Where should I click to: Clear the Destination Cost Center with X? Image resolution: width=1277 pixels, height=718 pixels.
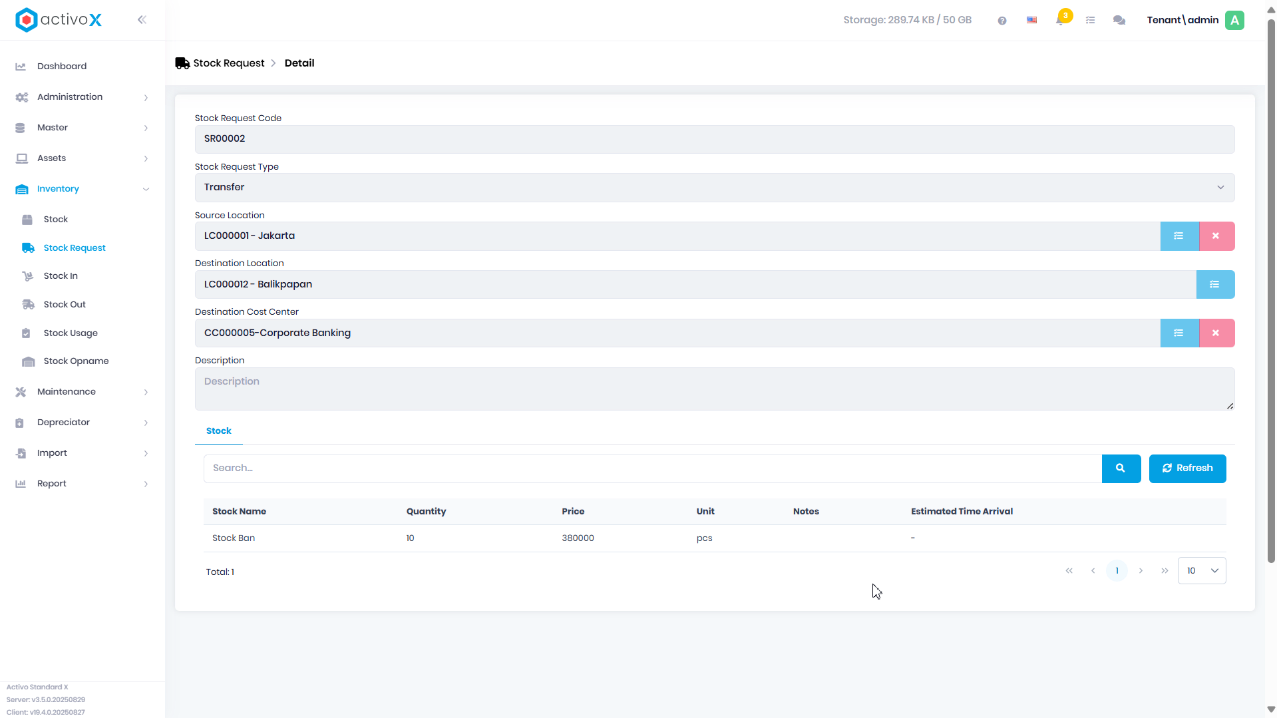tap(1216, 333)
